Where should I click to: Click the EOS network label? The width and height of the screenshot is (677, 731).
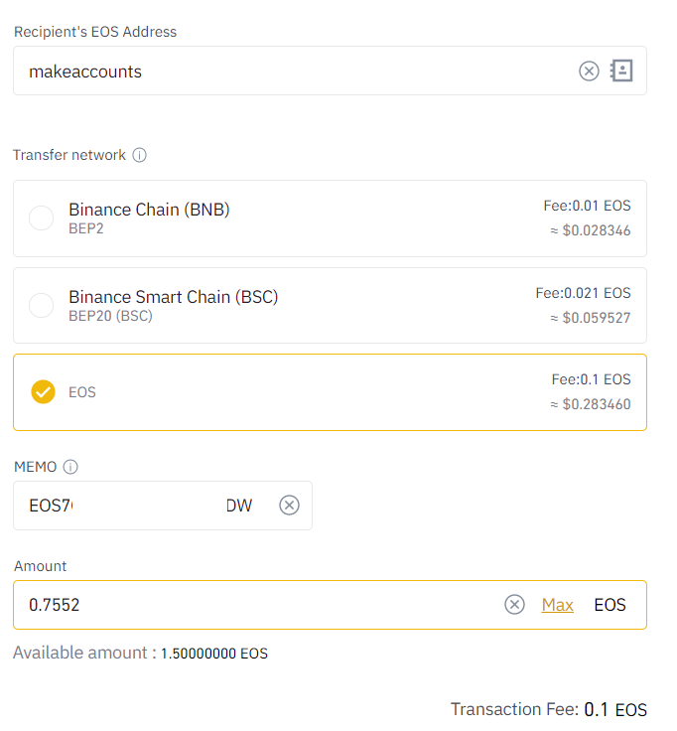coord(82,392)
